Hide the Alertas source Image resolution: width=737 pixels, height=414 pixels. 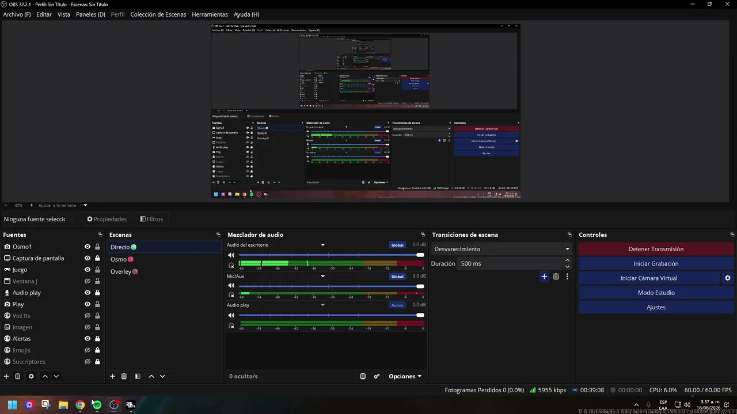coord(88,339)
